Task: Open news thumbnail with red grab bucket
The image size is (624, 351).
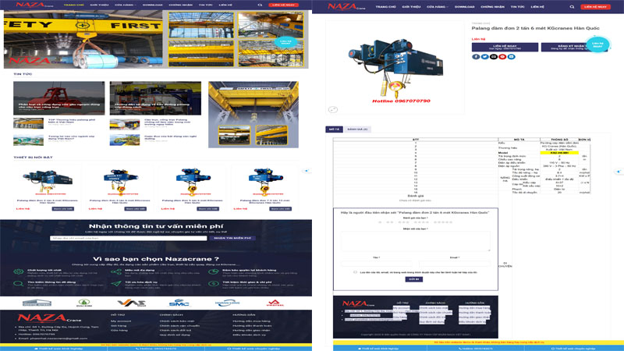Action: click(x=59, y=98)
